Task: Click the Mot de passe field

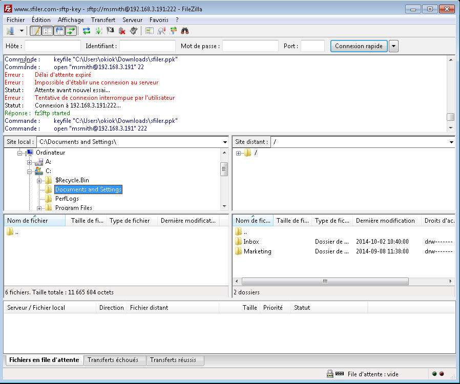Action: pos(250,46)
